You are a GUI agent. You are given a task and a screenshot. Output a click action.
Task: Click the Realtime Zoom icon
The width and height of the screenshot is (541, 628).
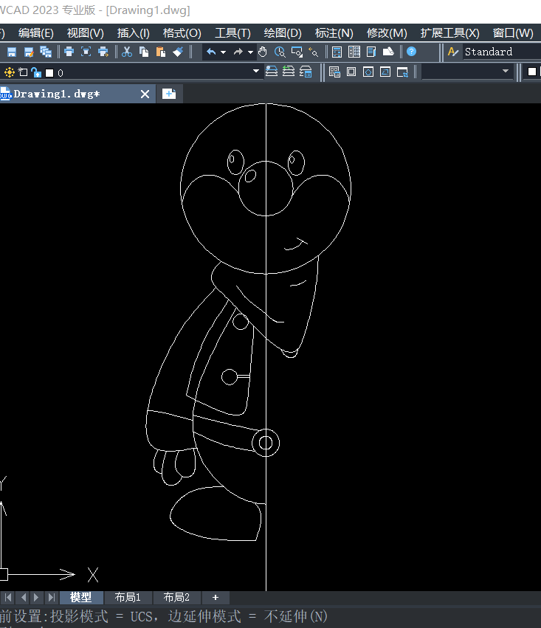coord(280,52)
